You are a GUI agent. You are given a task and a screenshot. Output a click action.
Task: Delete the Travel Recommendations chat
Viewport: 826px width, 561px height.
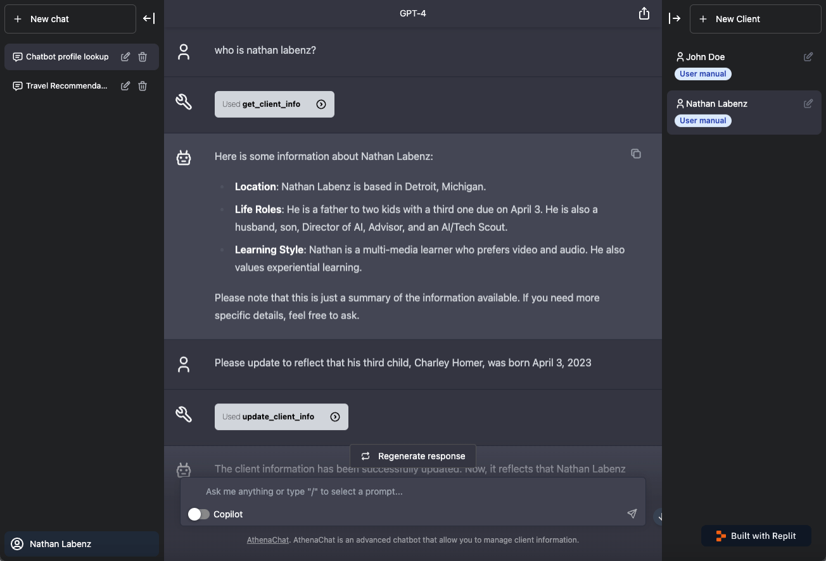pos(143,86)
